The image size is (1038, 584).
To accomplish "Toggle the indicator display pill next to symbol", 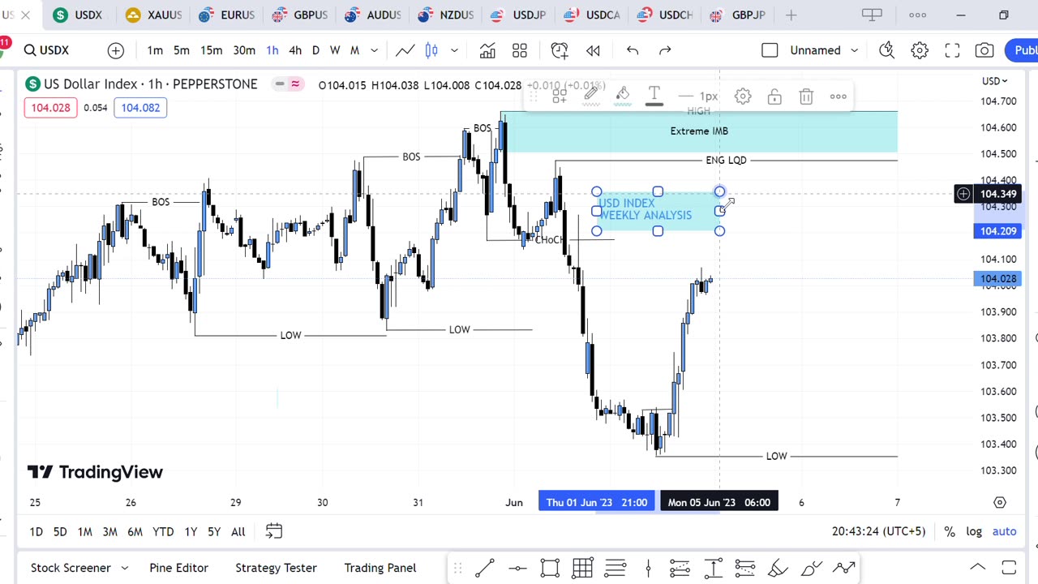I will pyautogui.click(x=287, y=84).
